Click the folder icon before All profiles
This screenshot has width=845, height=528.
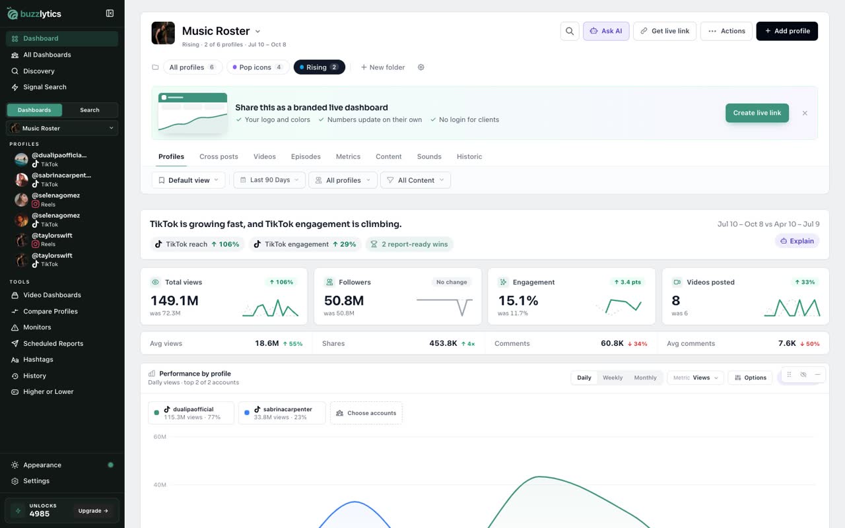point(155,67)
